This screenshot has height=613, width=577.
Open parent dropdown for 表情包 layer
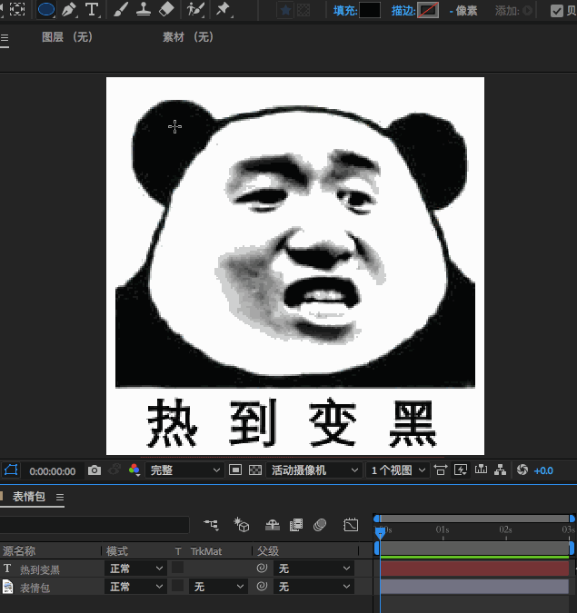click(313, 587)
